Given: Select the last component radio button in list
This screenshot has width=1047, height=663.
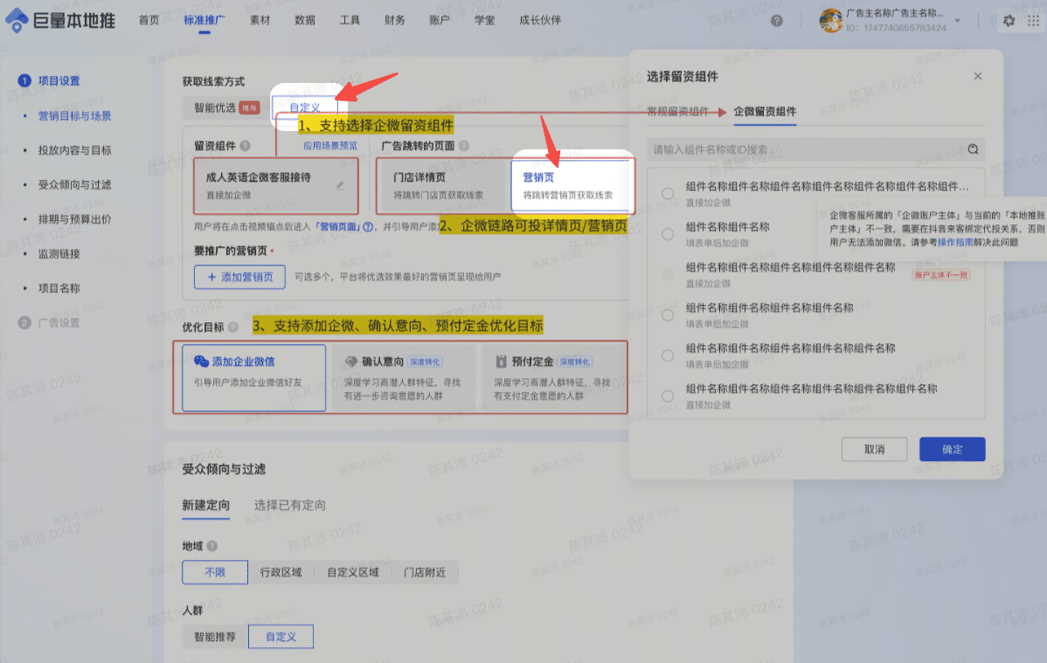Looking at the screenshot, I should [x=668, y=396].
